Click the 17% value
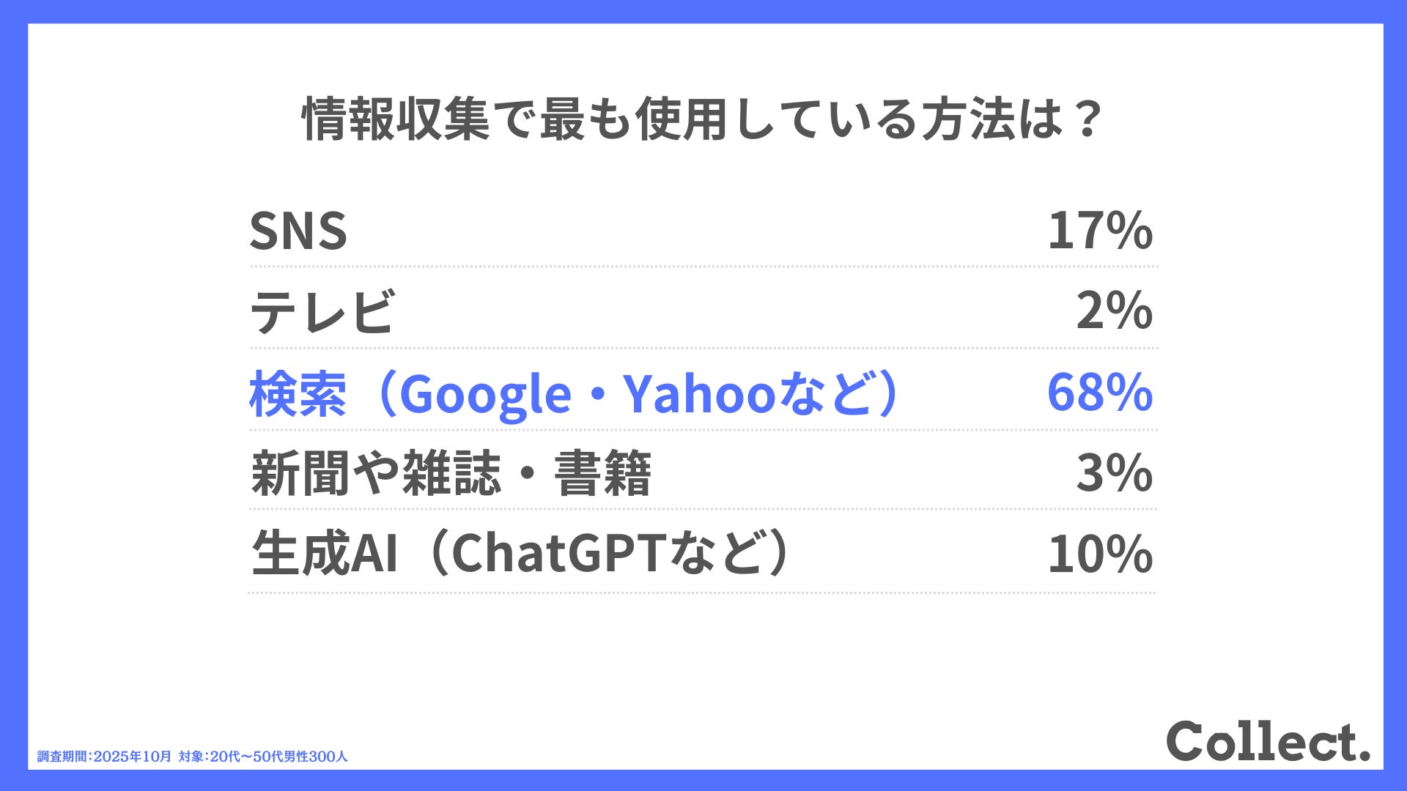The height and width of the screenshot is (791, 1407). pyautogui.click(x=1100, y=231)
